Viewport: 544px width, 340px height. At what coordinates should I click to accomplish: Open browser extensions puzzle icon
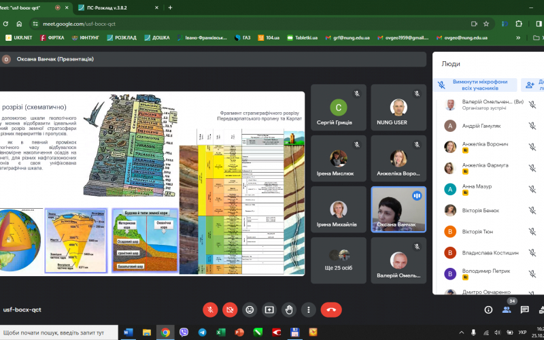pyautogui.click(x=519, y=24)
